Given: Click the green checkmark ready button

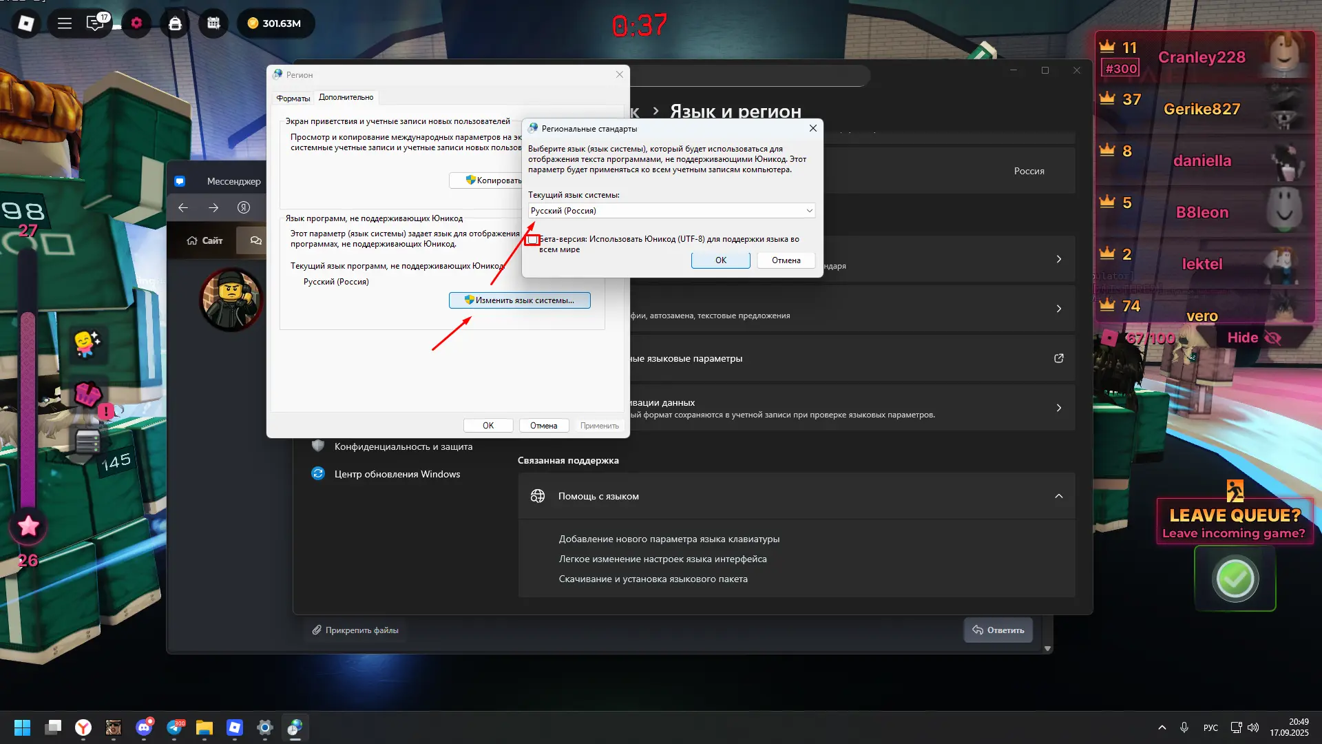Looking at the screenshot, I should point(1235,579).
